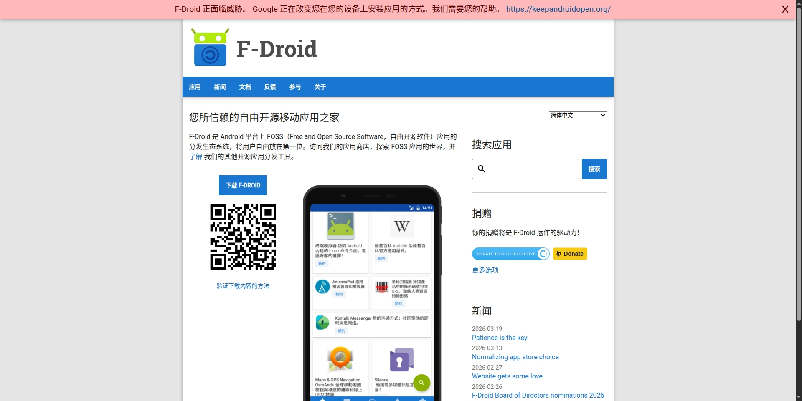Click the Wikipedia app icon in the phone screenshot

coord(401,226)
